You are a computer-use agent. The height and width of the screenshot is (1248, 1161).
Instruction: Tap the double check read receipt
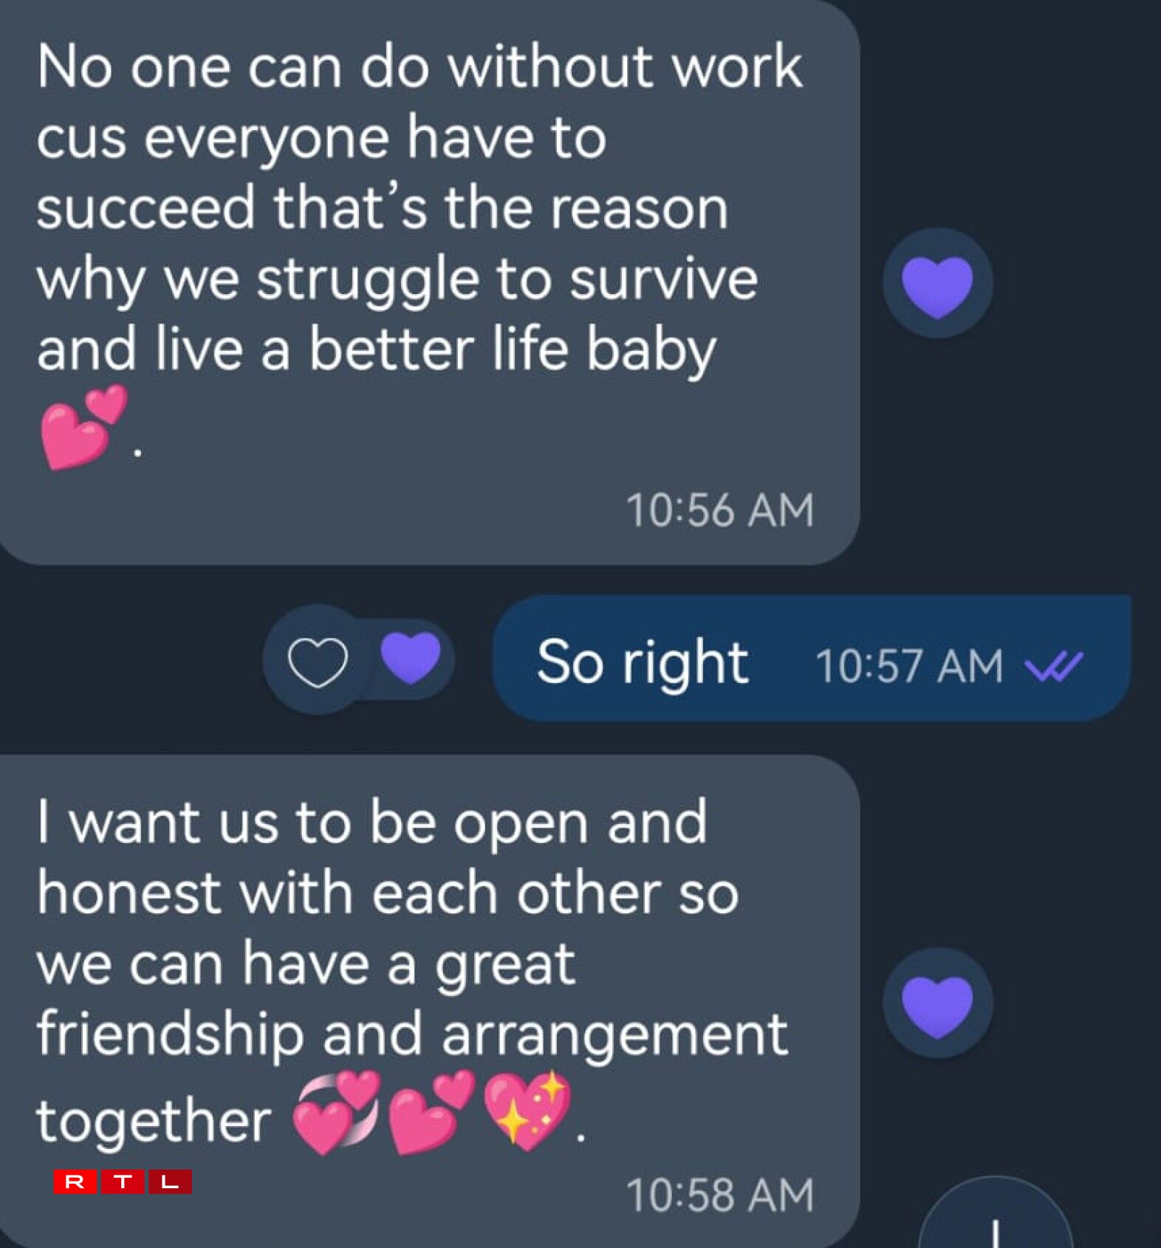point(1054,666)
